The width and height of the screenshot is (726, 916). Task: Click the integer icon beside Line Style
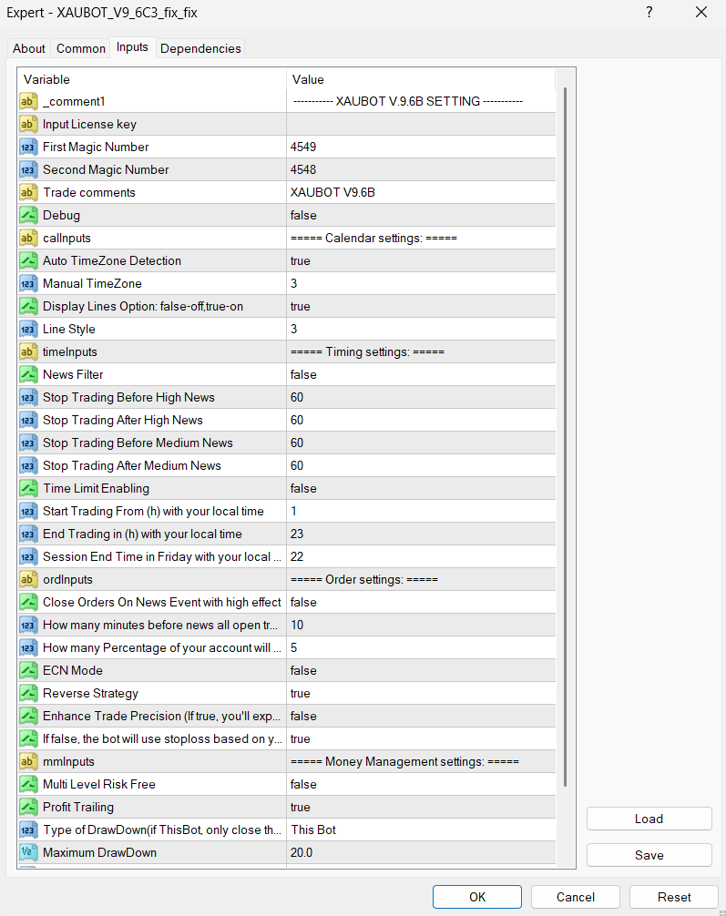tap(28, 329)
